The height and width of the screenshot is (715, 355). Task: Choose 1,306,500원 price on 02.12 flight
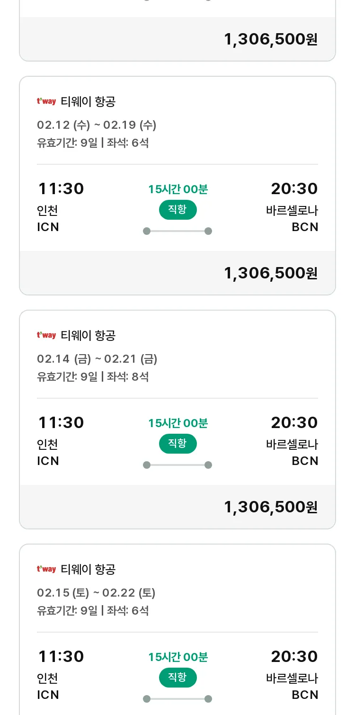click(271, 273)
